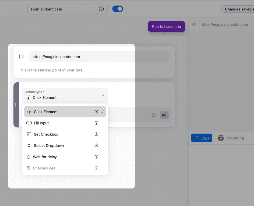Go back using the left arrow icon
This screenshot has height=206, width=254.
coord(12,9)
